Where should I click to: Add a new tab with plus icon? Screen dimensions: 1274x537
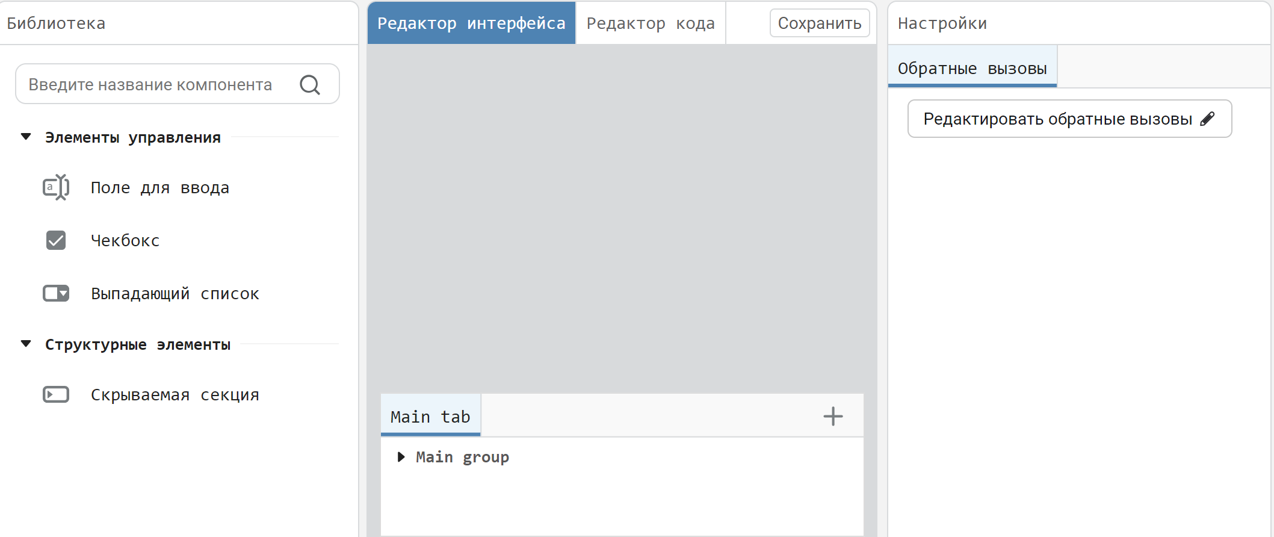[833, 416]
